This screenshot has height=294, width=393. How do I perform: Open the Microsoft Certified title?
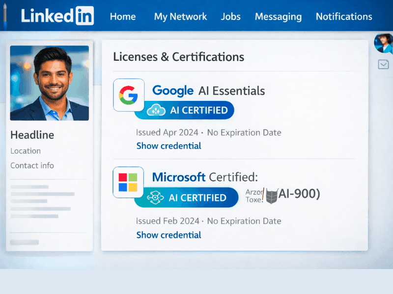point(205,177)
